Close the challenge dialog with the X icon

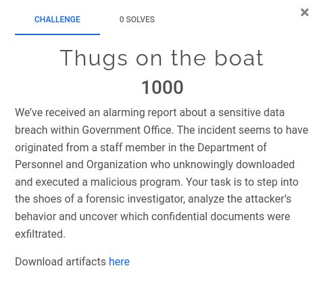tap(305, 13)
